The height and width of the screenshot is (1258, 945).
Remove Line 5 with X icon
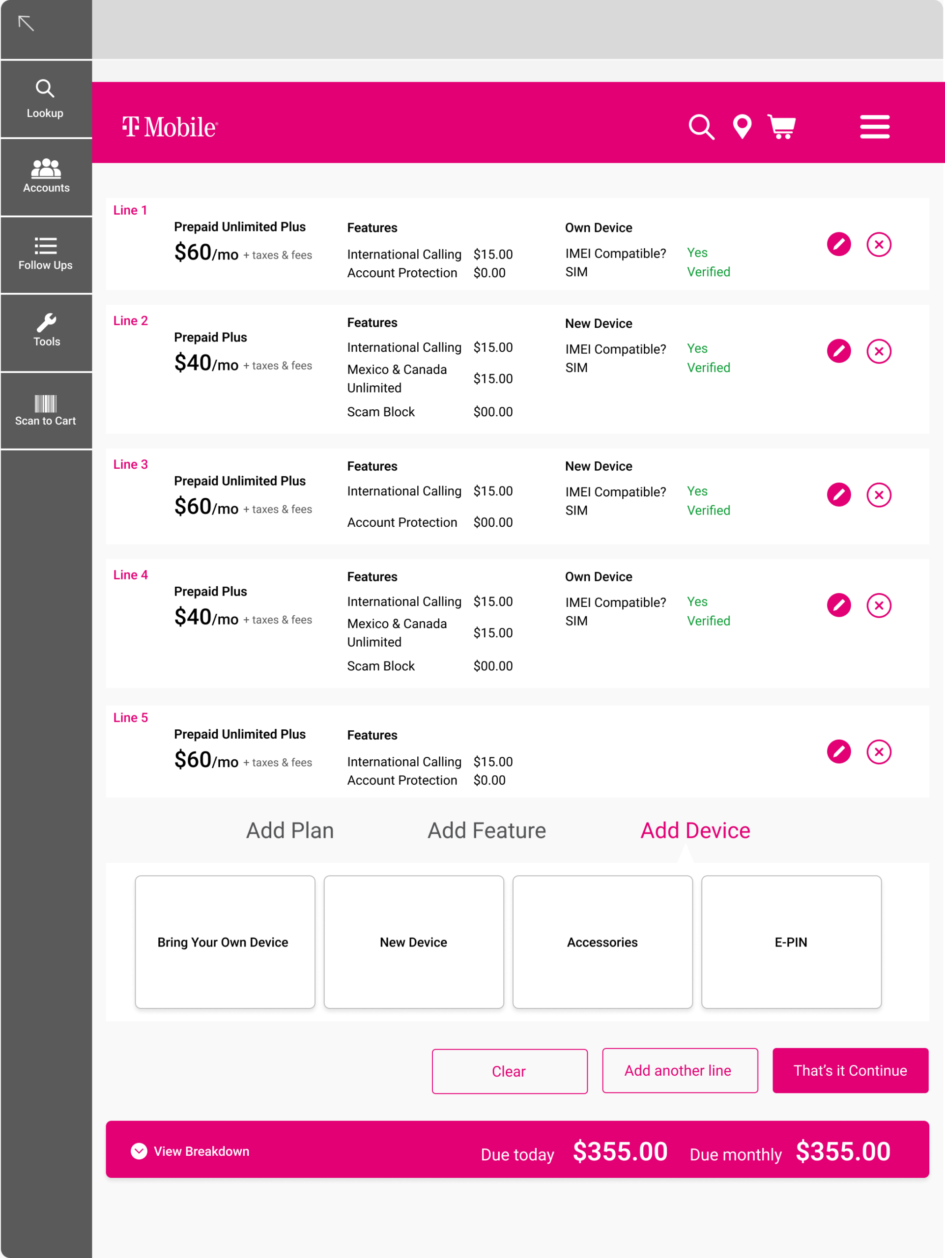879,752
